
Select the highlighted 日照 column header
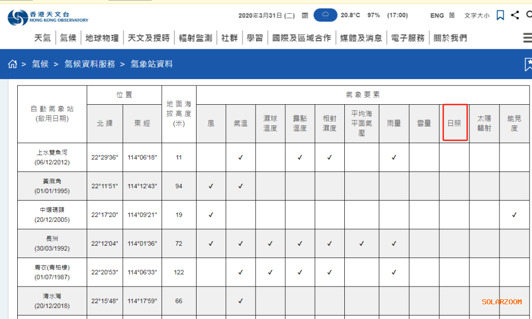point(455,122)
